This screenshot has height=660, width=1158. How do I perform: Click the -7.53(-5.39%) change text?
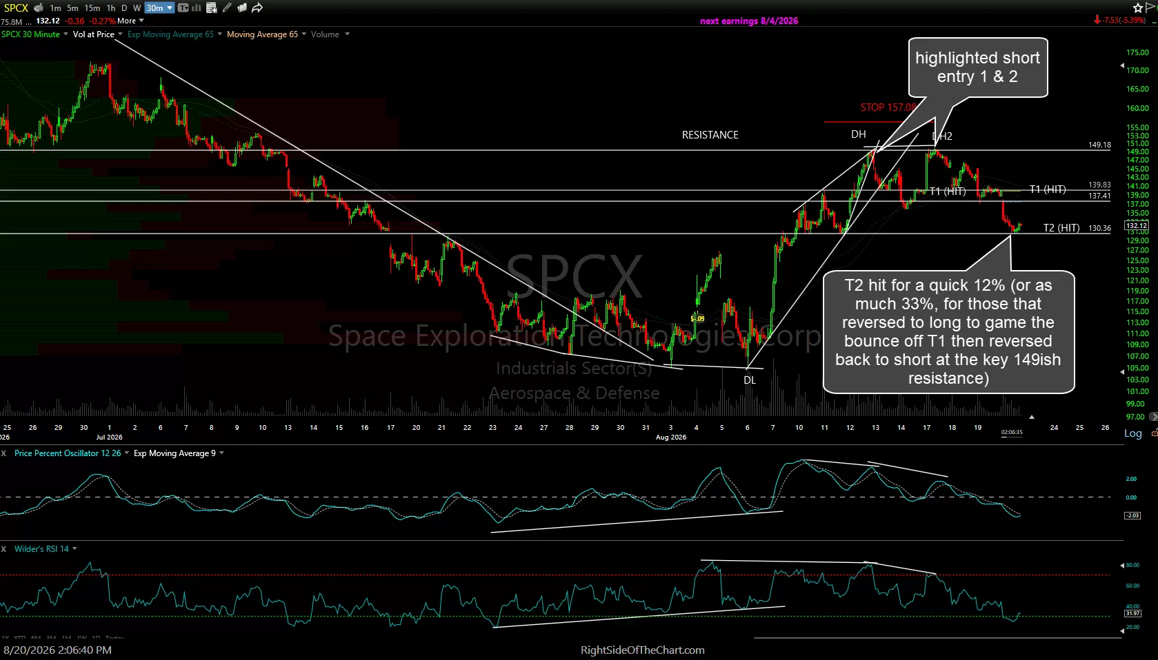1124,20
